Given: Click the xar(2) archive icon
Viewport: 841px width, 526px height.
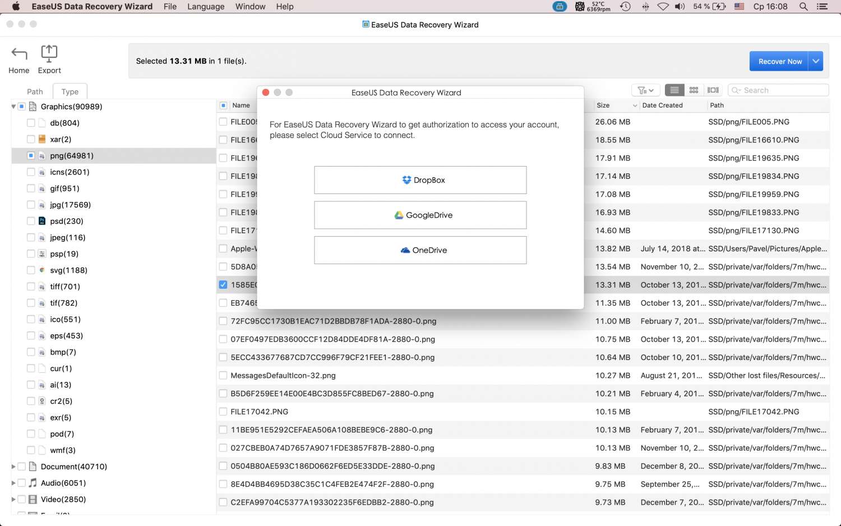Looking at the screenshot, I should click(42, 139).
